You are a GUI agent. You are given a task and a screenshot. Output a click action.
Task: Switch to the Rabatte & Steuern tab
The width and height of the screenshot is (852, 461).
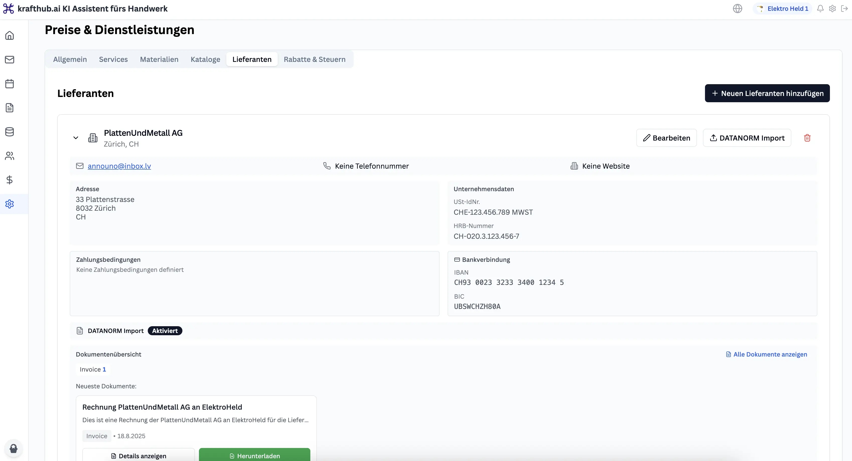pos(315,59)
